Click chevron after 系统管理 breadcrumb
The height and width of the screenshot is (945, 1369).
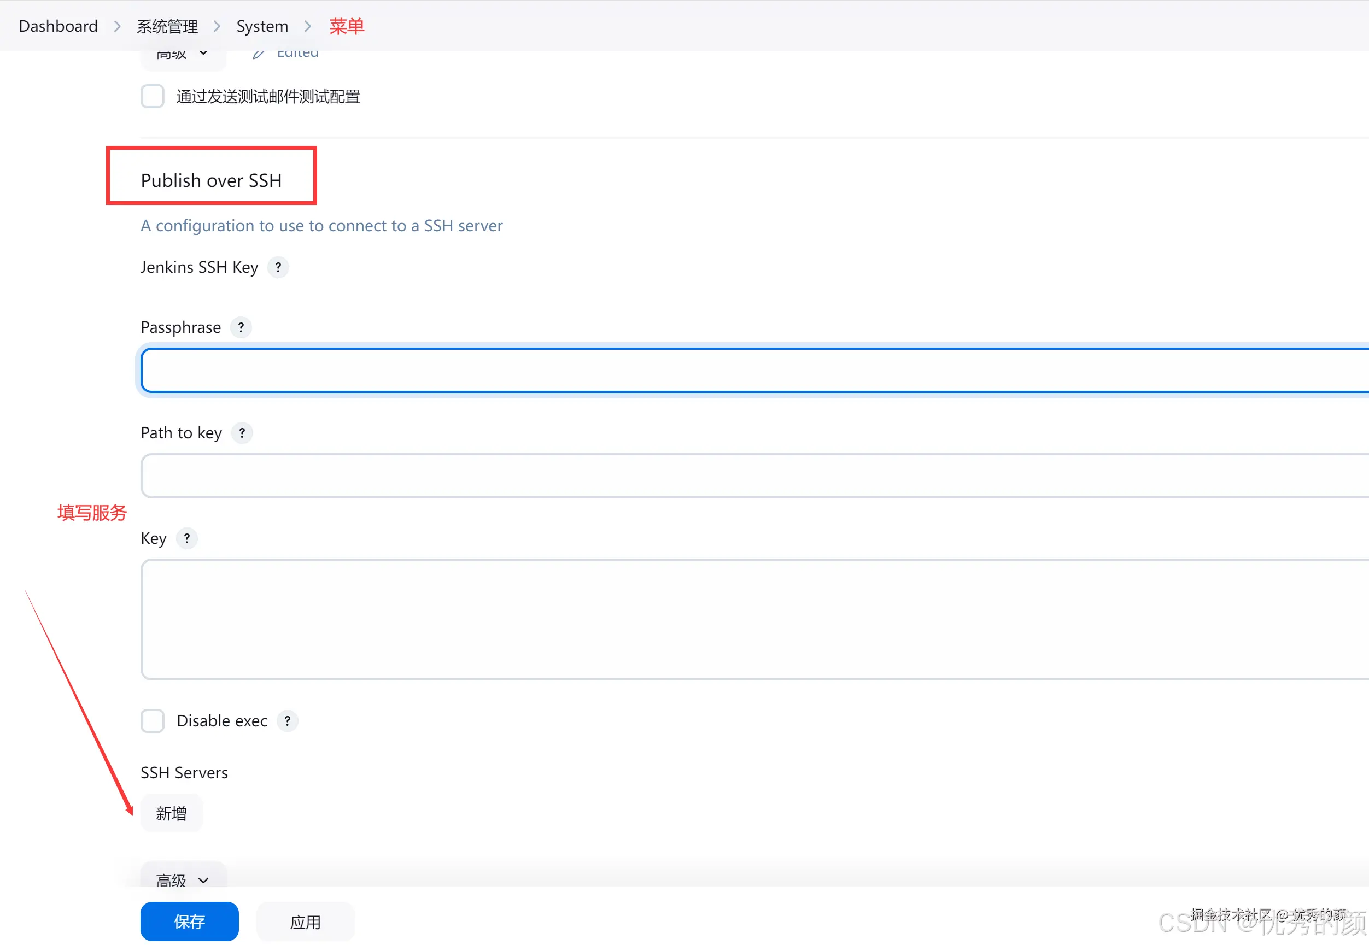217,26
